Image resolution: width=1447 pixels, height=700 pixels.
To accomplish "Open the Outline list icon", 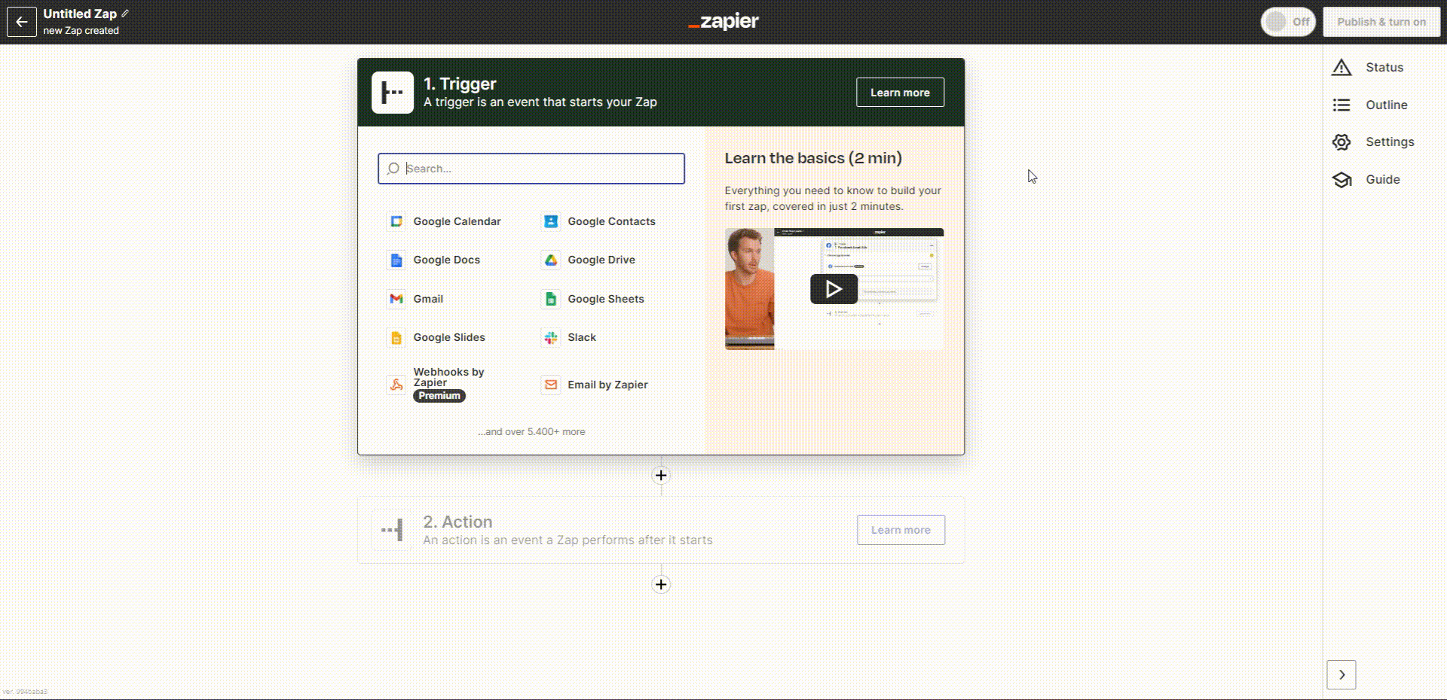I will point(1341,105).
